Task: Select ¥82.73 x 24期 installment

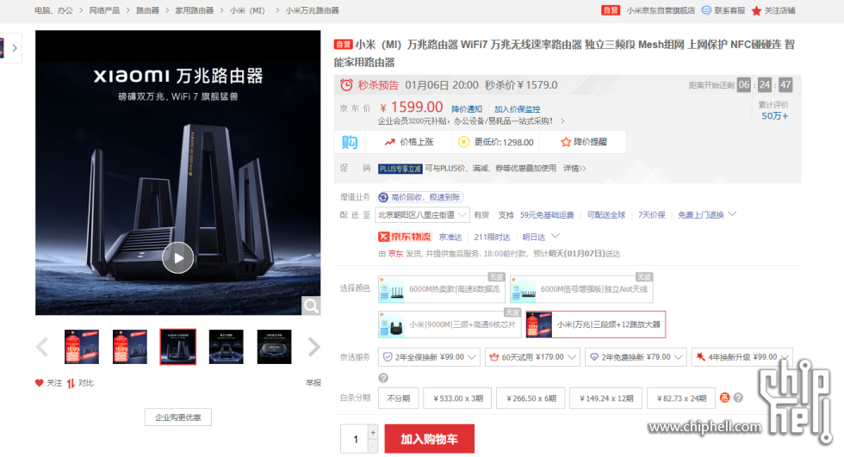Action: point(681,398)
